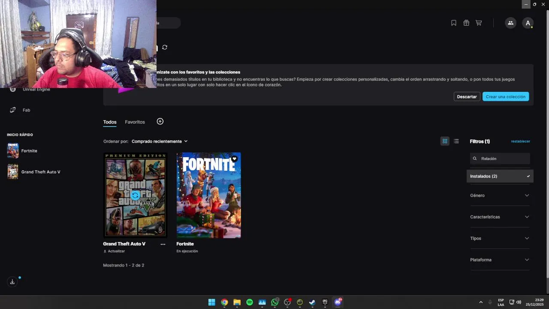Expand the Plataforma filter section
Viewport: 549px width, 309px height.
click(x=500, y=260)
